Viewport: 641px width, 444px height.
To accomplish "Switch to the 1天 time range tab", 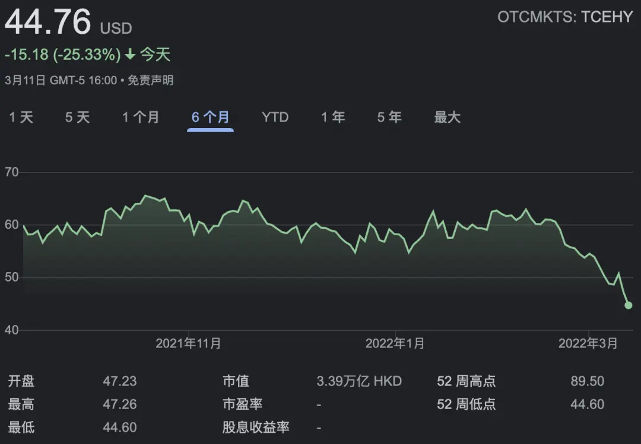I will coord(21,117).
